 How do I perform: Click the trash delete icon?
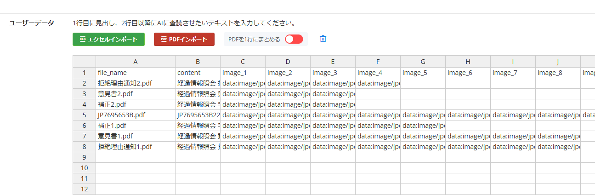pos(323,39)
